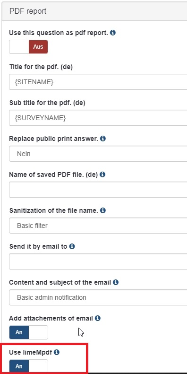Collapse the 'PDF report' panel header

[x=94, y=11]
